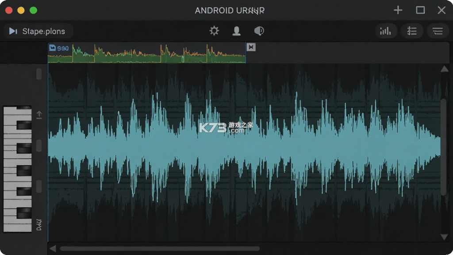Click the plus icon in title bar
The image size is (453, 255).
[398, 10]
